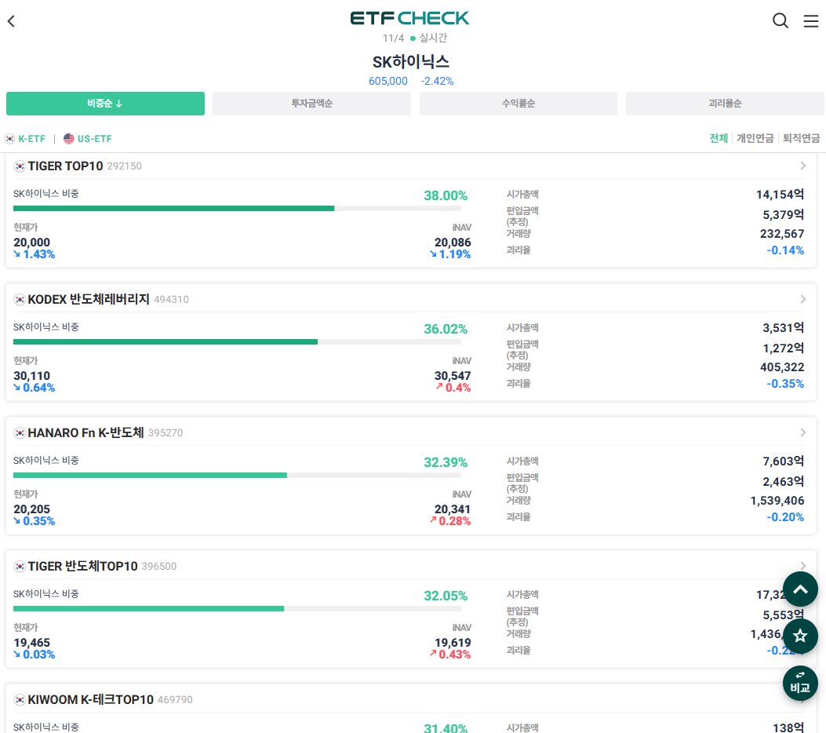Click ticker code 395270
Viewport: 826px width, 733px height.
click(166, 432)
